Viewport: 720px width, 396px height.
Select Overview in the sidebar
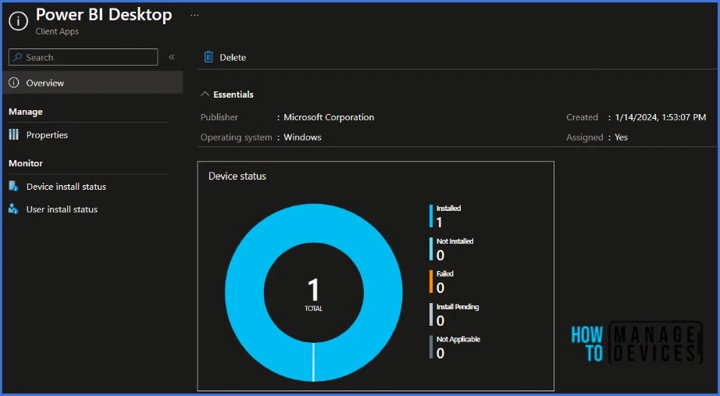click(93, 83)
